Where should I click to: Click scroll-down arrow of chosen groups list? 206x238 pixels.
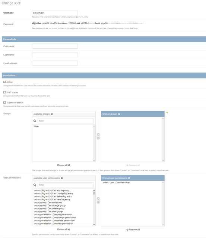coord(163,160)
